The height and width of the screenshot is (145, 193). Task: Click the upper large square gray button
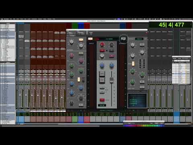click(x=102, y=74)
